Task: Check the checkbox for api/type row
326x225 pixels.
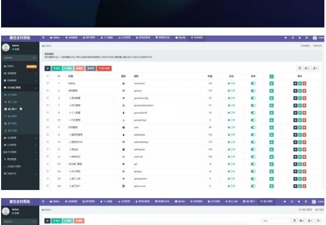Action: point(47,171)
